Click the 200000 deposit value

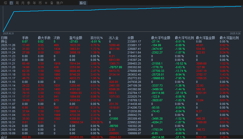coord(114,133)
